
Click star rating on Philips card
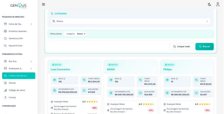[x=205, y=104]
